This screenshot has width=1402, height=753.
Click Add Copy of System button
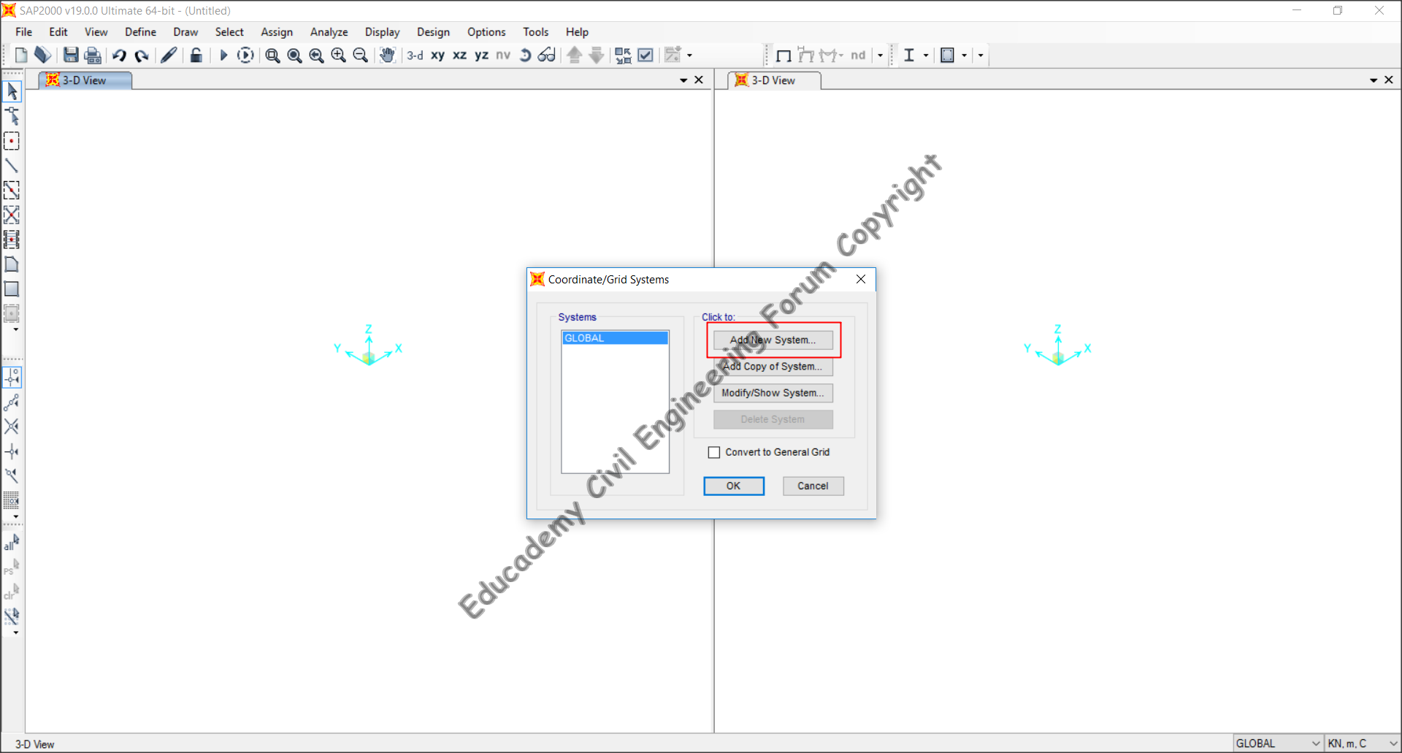coord(773,367)
